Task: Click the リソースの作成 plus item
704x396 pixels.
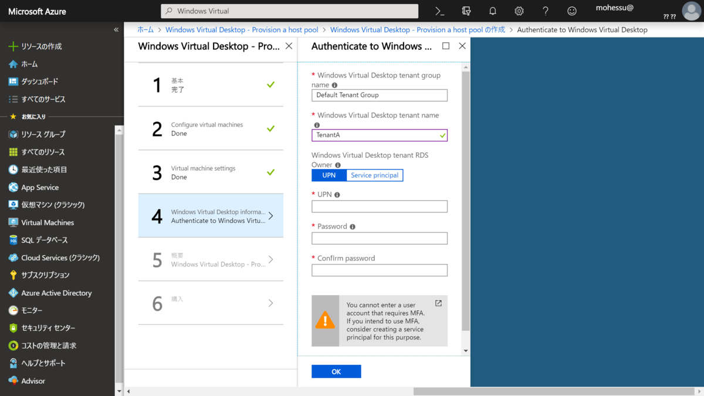Action: click(35, 46)
